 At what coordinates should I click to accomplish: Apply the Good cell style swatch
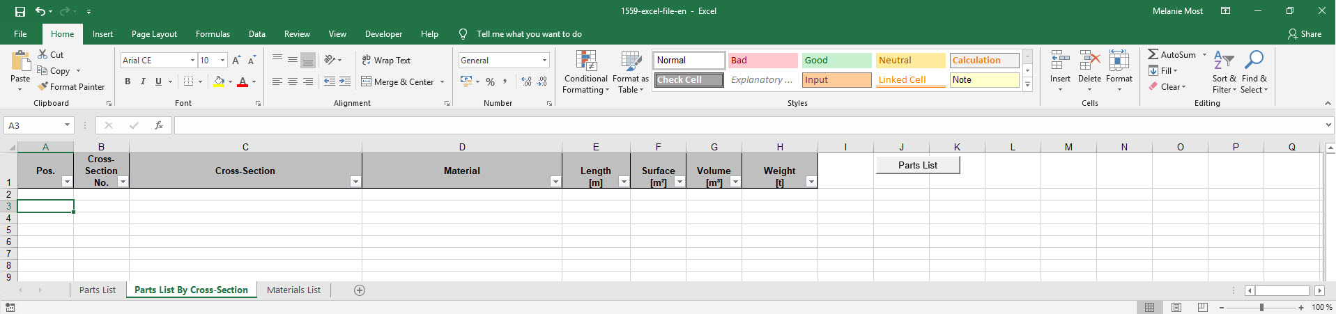tap(836, 61)
